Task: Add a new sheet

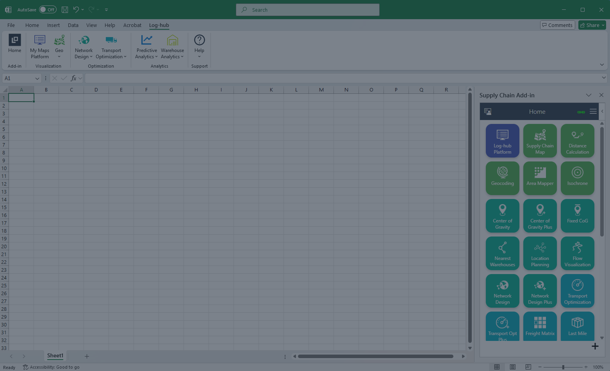Action: (87, 356)
